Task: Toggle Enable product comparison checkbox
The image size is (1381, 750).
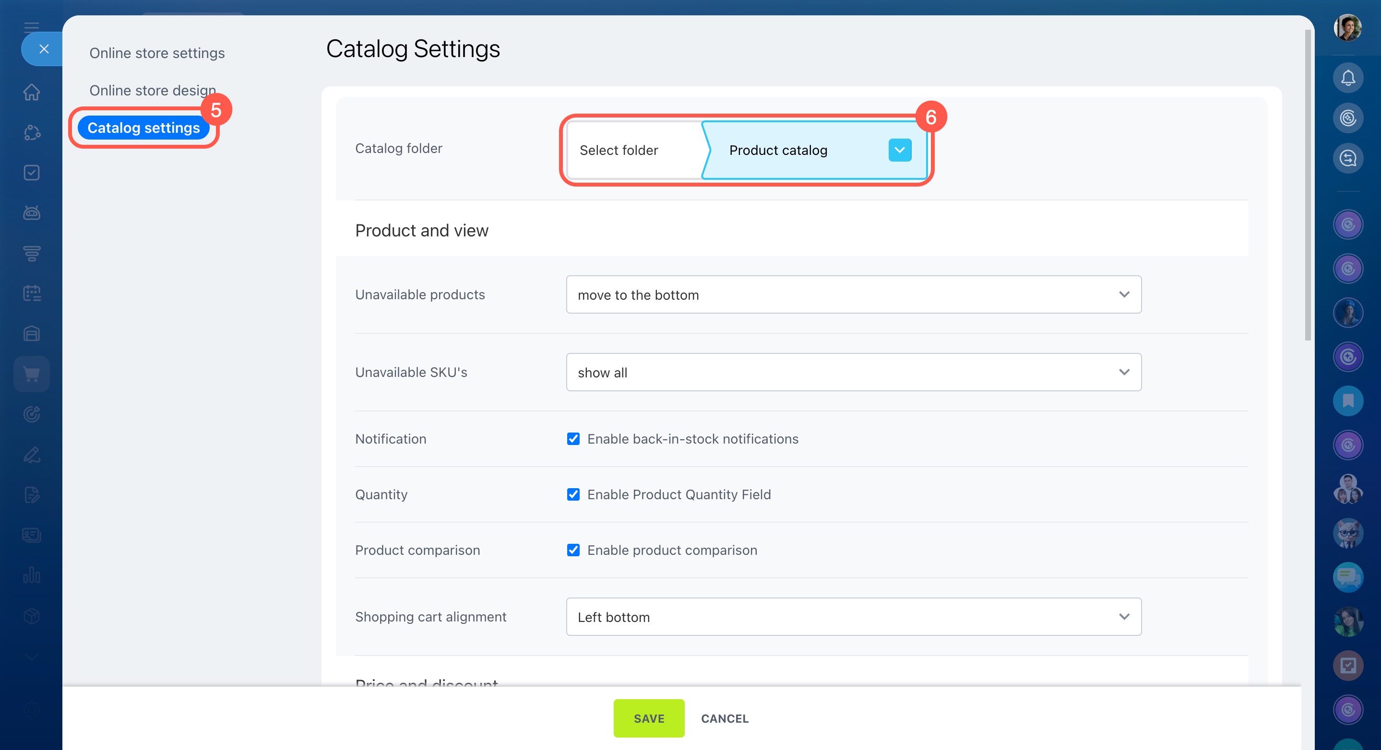Action: coord(573,550)
